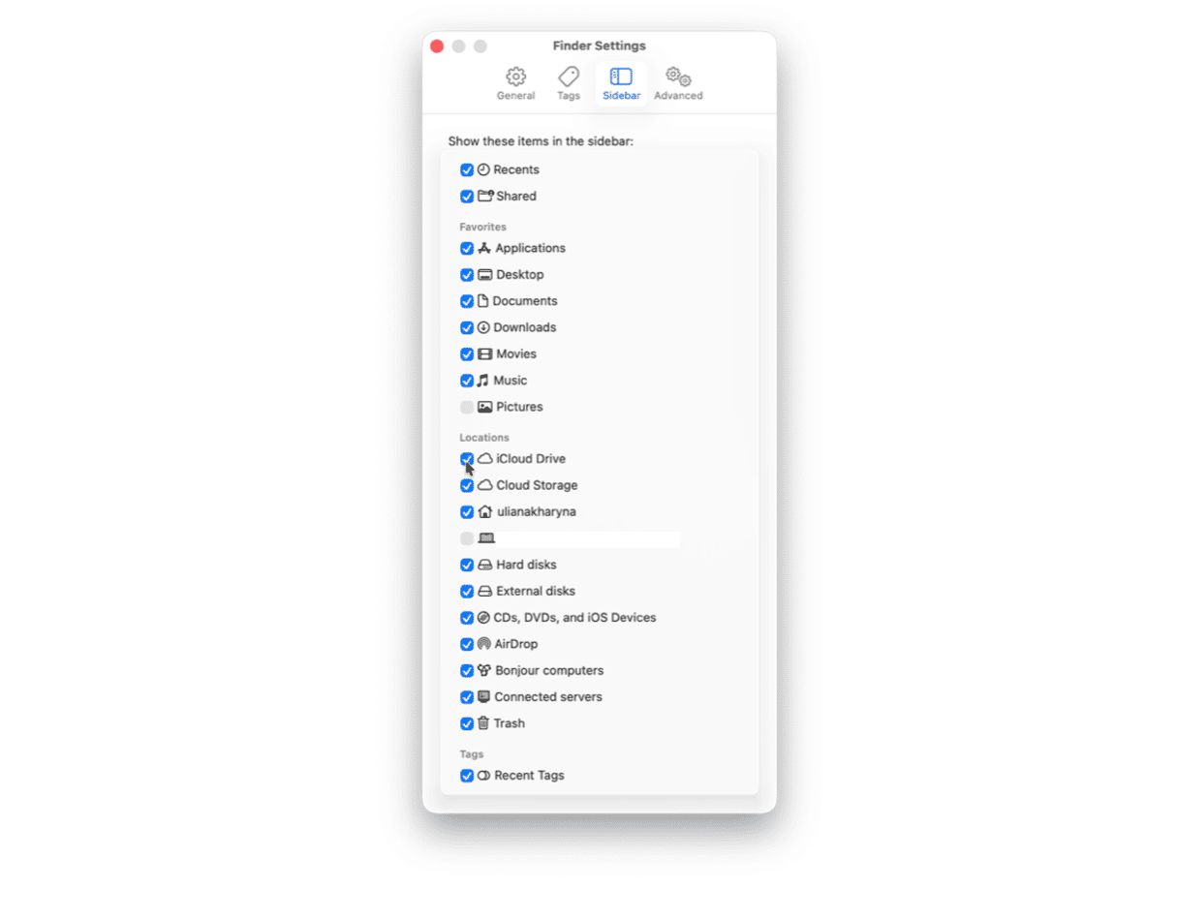Close the Finder Settings window
This screenshot has width=1177, height=919.
tap(437, 46)
